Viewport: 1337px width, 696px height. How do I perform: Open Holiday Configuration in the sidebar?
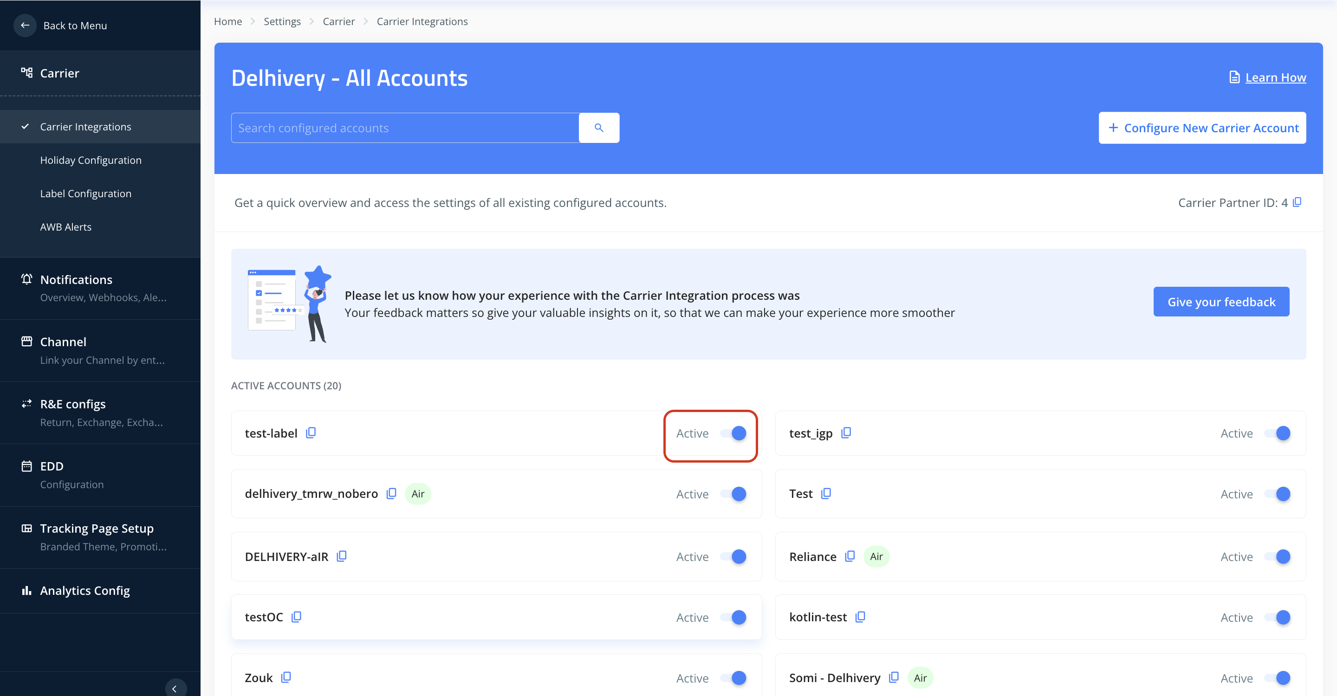coord(91,160)
